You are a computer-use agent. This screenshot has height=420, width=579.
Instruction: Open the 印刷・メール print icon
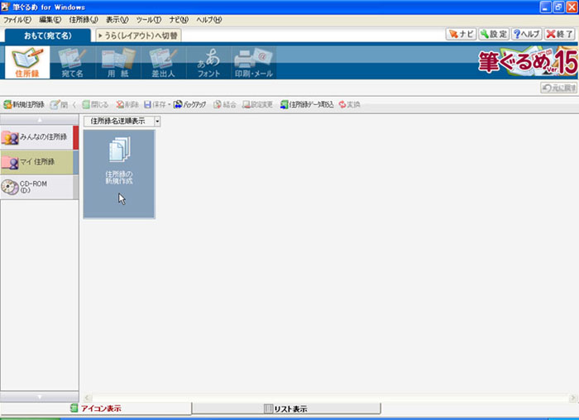click(252, 63)
